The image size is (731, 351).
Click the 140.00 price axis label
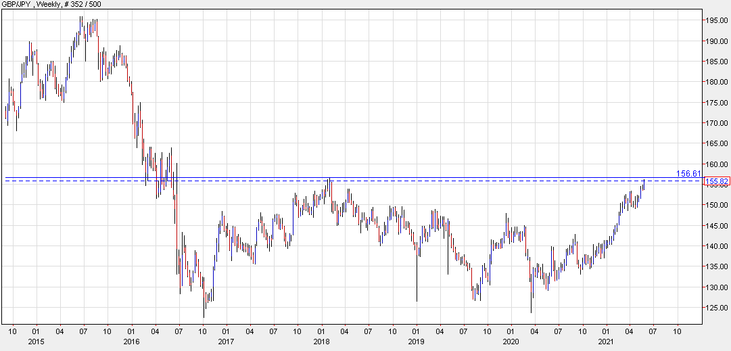[716, 247]
